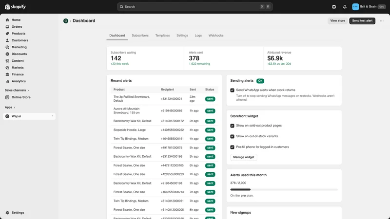Screen dimensions: 390x219
Task: Expand the Sales channels section
Action: pos(17,91)
